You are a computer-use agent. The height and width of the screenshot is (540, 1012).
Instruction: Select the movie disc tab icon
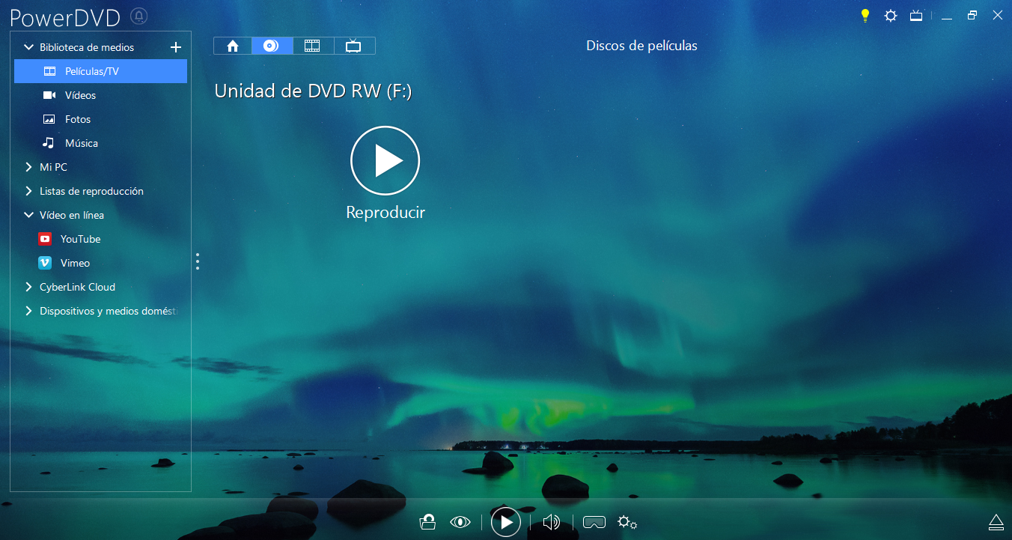click(x=272, y=46)
